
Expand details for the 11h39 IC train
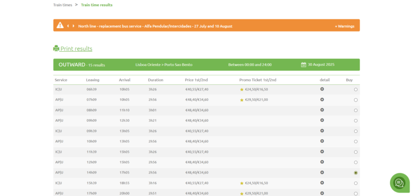tap(322, 152)
